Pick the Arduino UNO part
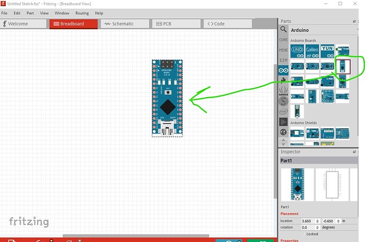This screenshot has width=365, height=242. click(x=297, y=51)
